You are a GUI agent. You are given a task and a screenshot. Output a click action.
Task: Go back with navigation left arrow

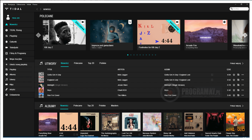pos(37,9)
